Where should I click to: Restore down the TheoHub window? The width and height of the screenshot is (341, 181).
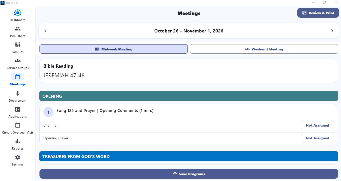pos(324,3)
